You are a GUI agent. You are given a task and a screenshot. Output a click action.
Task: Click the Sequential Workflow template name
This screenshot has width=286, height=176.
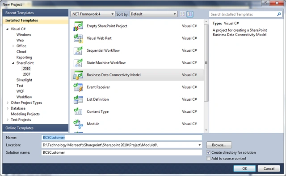[103, 50]
